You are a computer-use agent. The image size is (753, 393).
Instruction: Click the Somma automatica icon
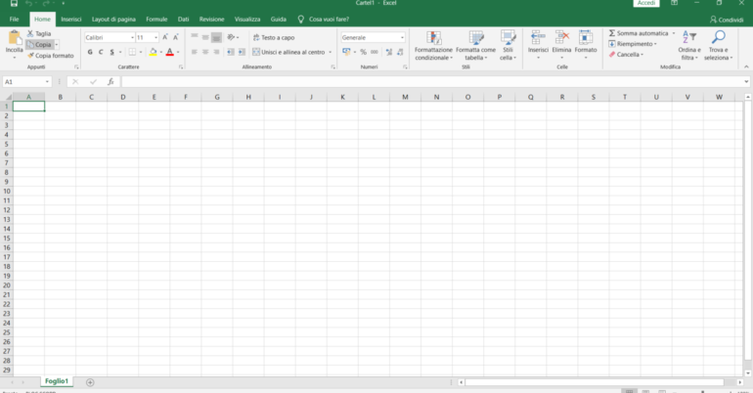(x=612, y=33)
